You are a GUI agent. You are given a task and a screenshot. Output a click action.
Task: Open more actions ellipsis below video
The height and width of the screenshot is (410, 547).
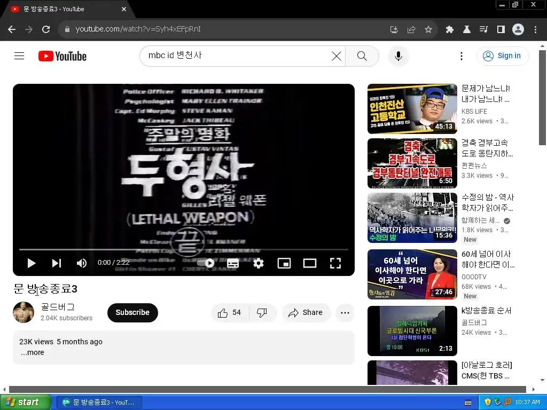tap(345, 313)
